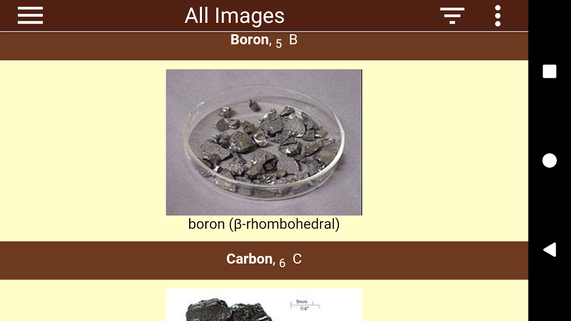
Task: Tap blank cream area beside boron photo
Action: point(80,150)
